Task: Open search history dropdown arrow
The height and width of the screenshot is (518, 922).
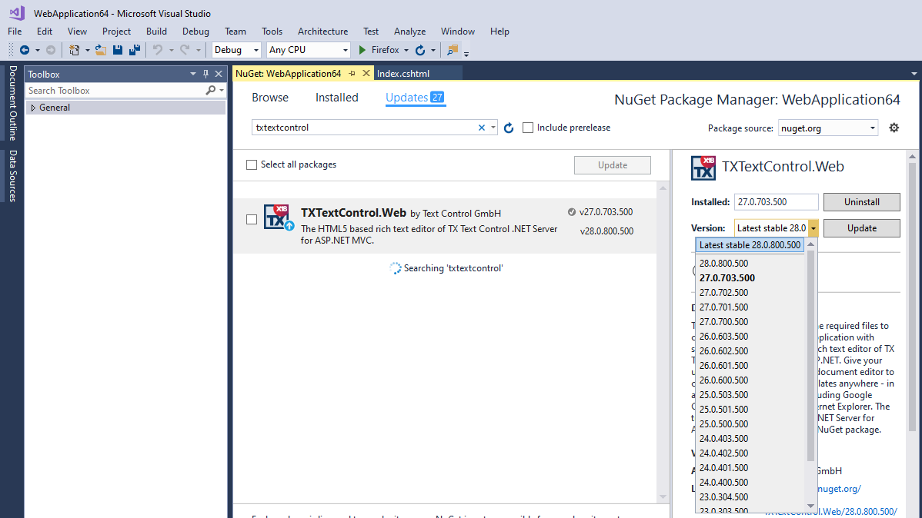Action: tap(493, 128)
